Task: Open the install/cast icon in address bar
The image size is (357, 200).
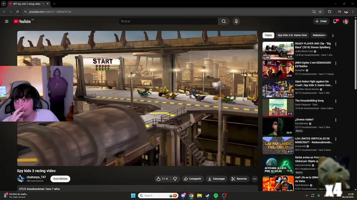Action: point(314,12)
